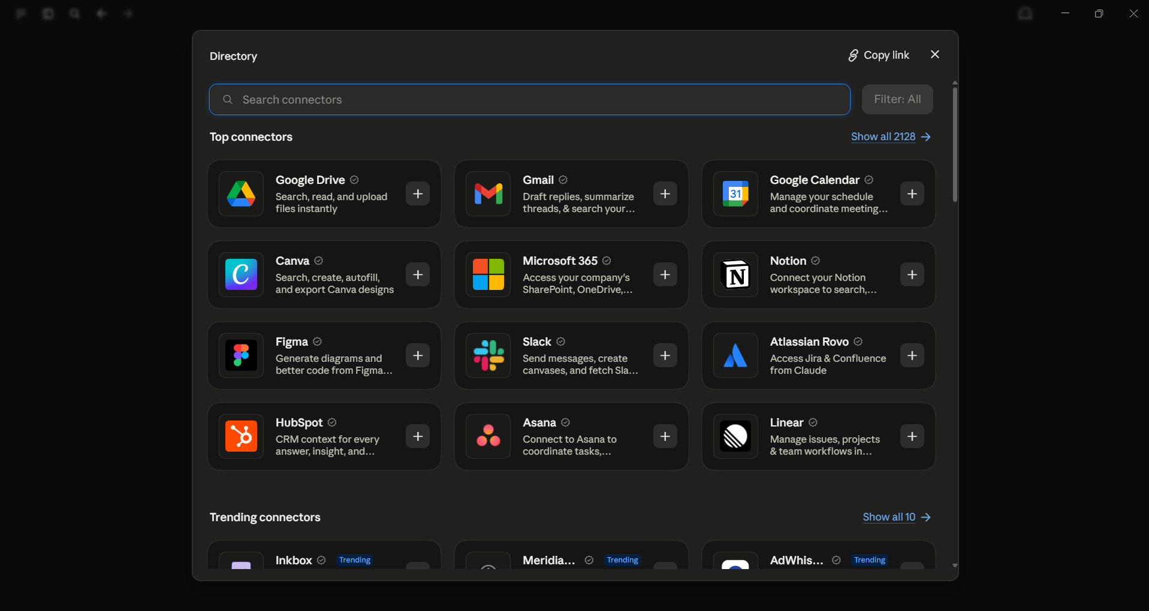Copy the directory link
This screenshot has width=1149, height=611.
pos(879,55)
